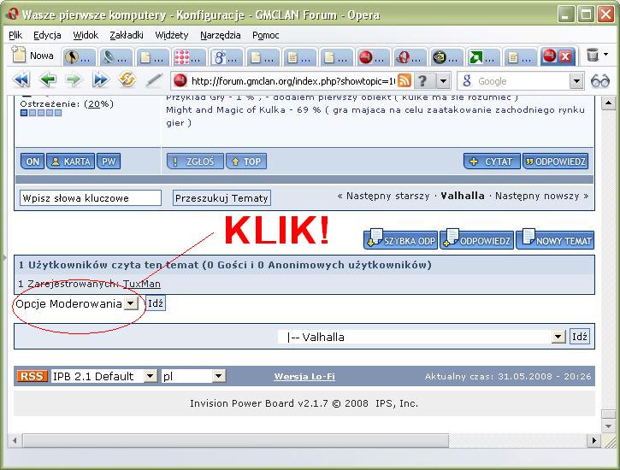
Task: Open the Valhalla forum jump dropdown
Action: click(x=558, y=337)
